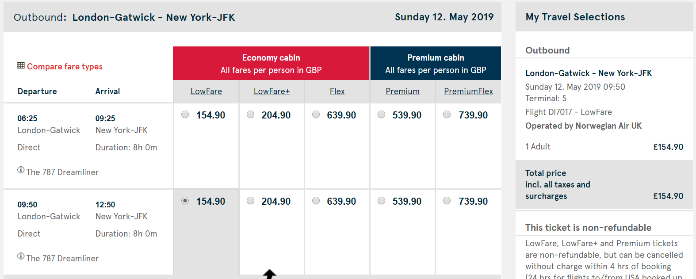Click the compare fare types table icon
The height and width of the screenshot is (279, 696).
[x=20, y=65]
